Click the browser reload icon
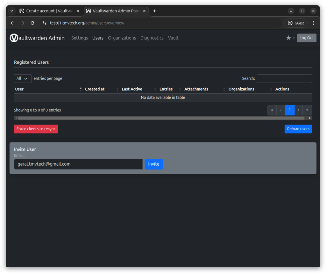Screen dimensions: 326x274 tap(32, 23)
